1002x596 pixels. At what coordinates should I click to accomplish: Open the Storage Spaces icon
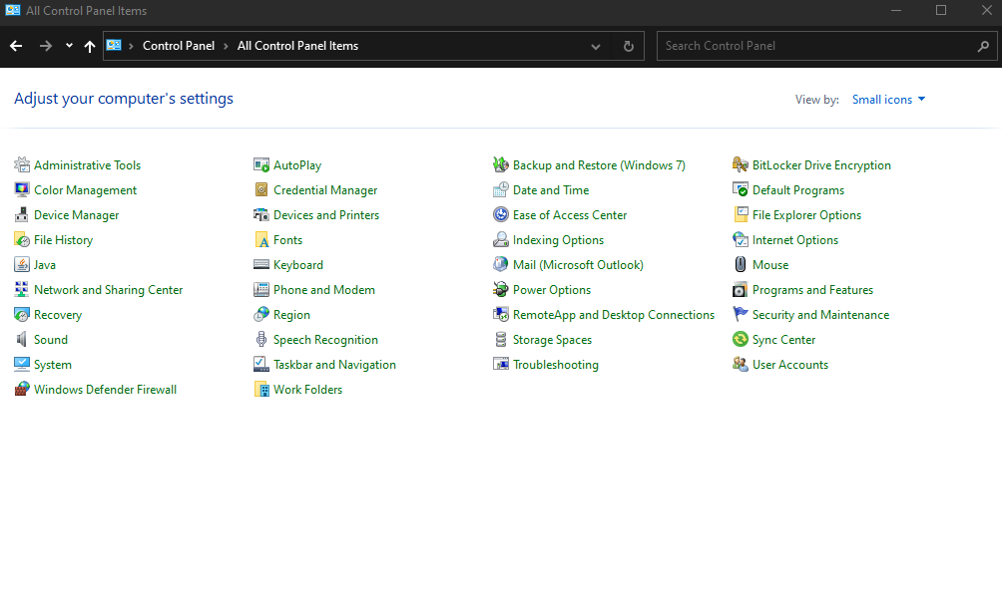click(501, 339)
